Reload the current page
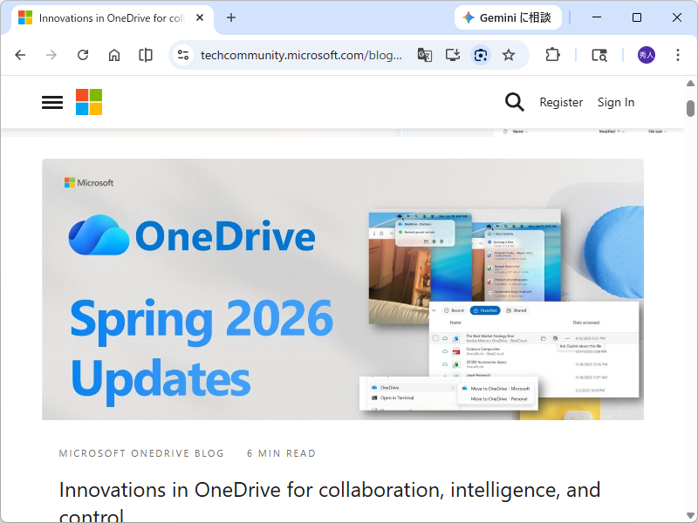The width and height of the screenshot is (698, 523). [83, 55]
